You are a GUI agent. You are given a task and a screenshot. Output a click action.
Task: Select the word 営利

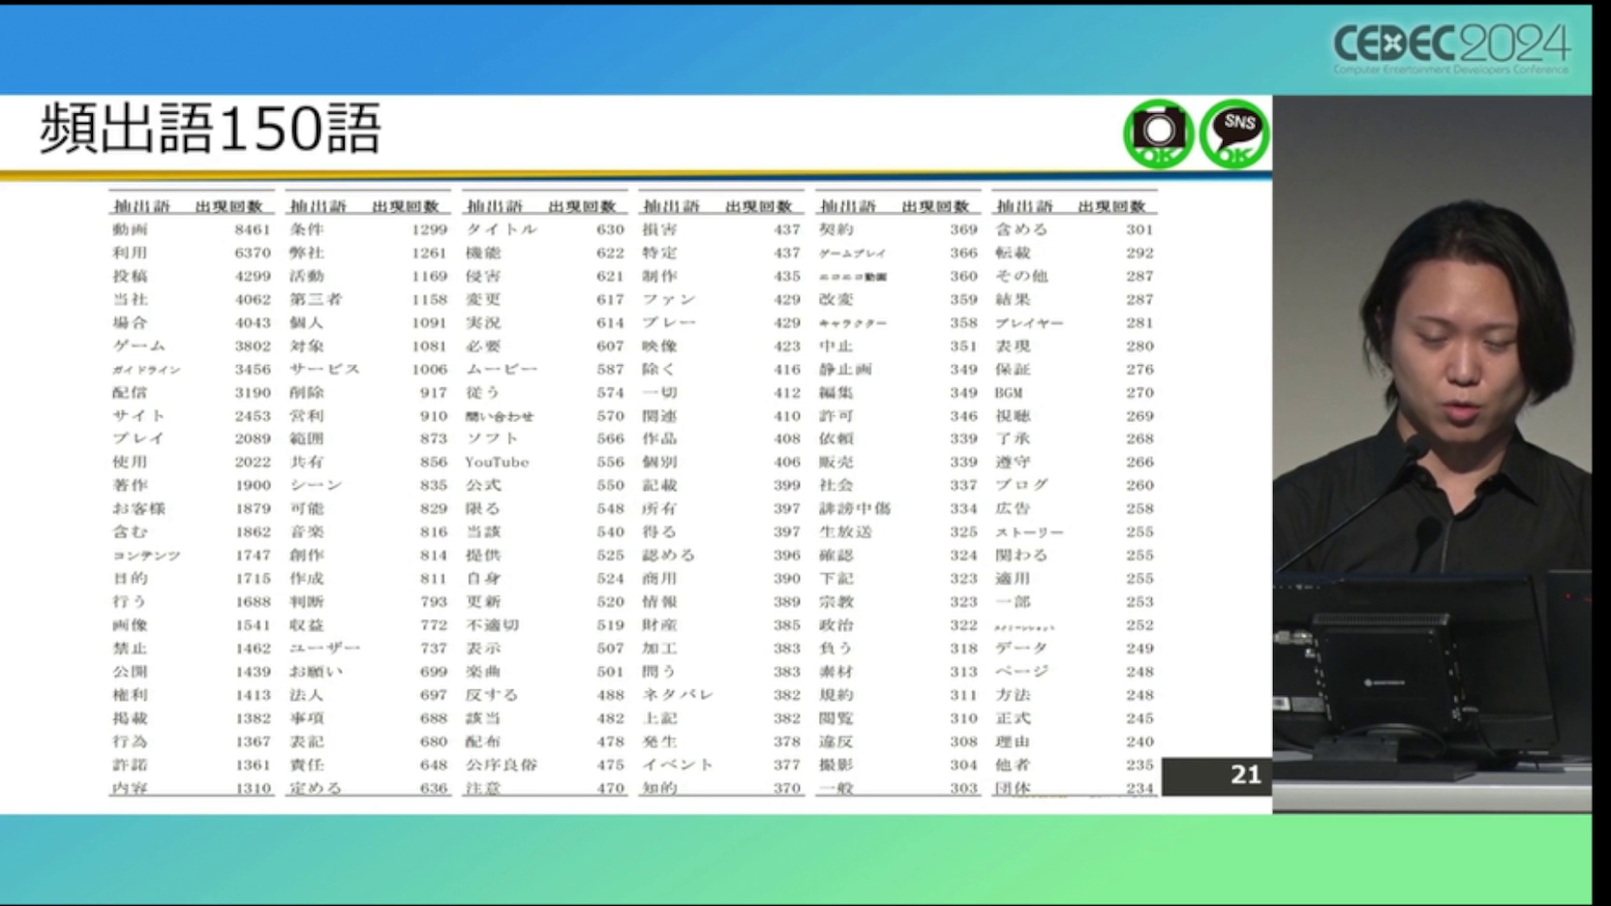point(307,415)
